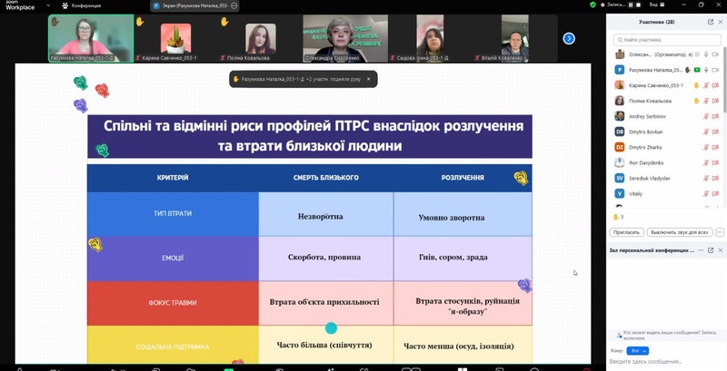Click the Пригласить button
The height and width of the screenshot is (371, 727).
click(x=626, y=232)
